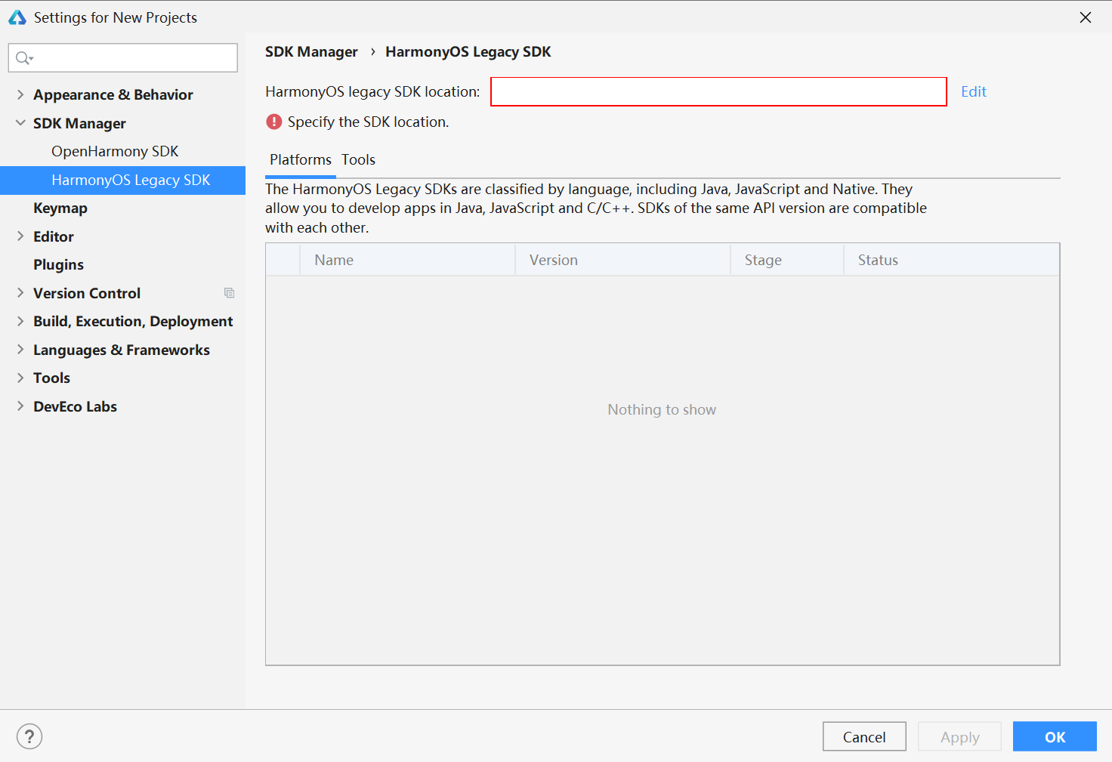Select DevEco Labs in the settings tree
The height and width of the screenshot is (762, 1112).
coord(75,406)
